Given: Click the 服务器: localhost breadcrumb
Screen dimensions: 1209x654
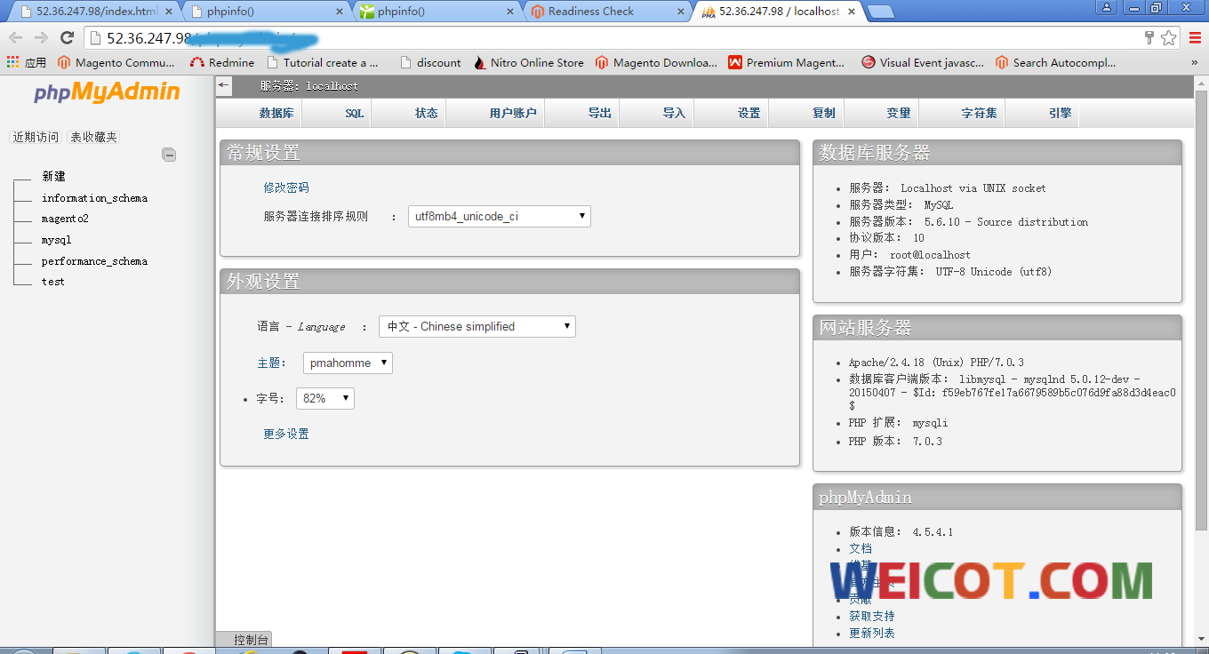Looking at the screenshot, I should [x=309, y=85].
